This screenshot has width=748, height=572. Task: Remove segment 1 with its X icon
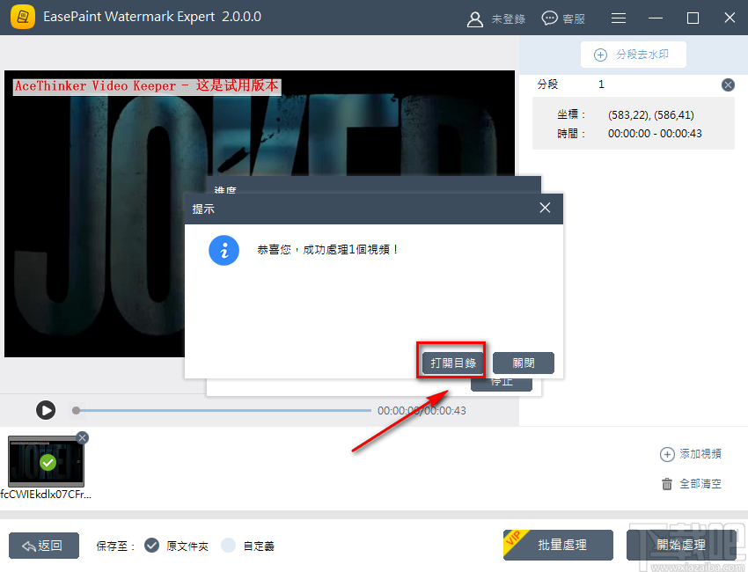tap(728, 84)
